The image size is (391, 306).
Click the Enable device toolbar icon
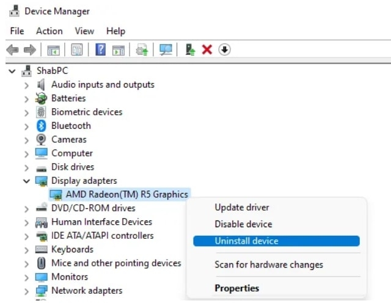[x=190, y=49]
